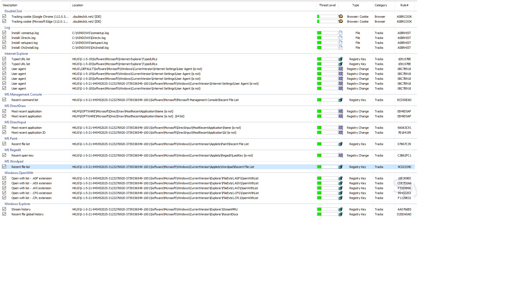Click registry key icon for .ASF OpenWithList
The image size is (522, 294).
coord(340,178)
